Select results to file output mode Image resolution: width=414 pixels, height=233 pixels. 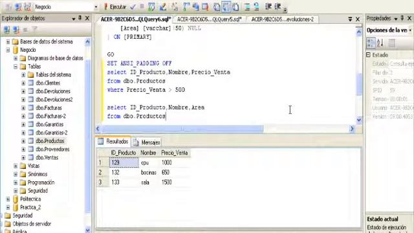tap(235, 7)
